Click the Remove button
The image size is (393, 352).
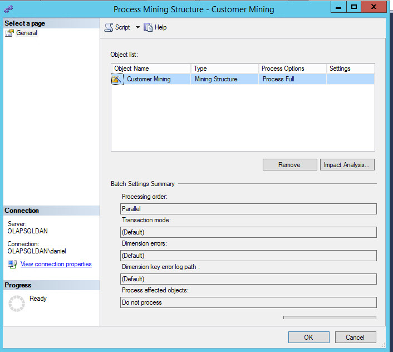[289, 165]
